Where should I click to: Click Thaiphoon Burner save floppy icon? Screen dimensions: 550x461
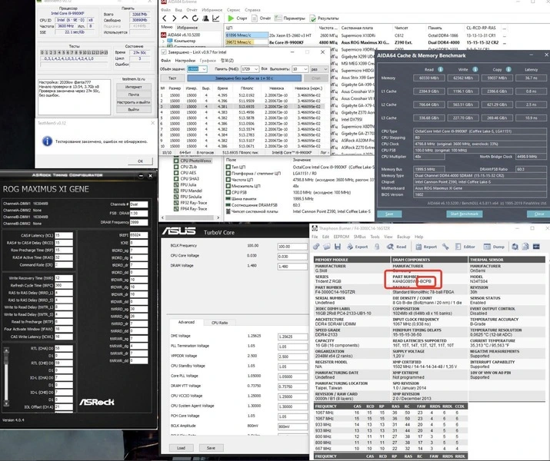(x=338, y=247)
